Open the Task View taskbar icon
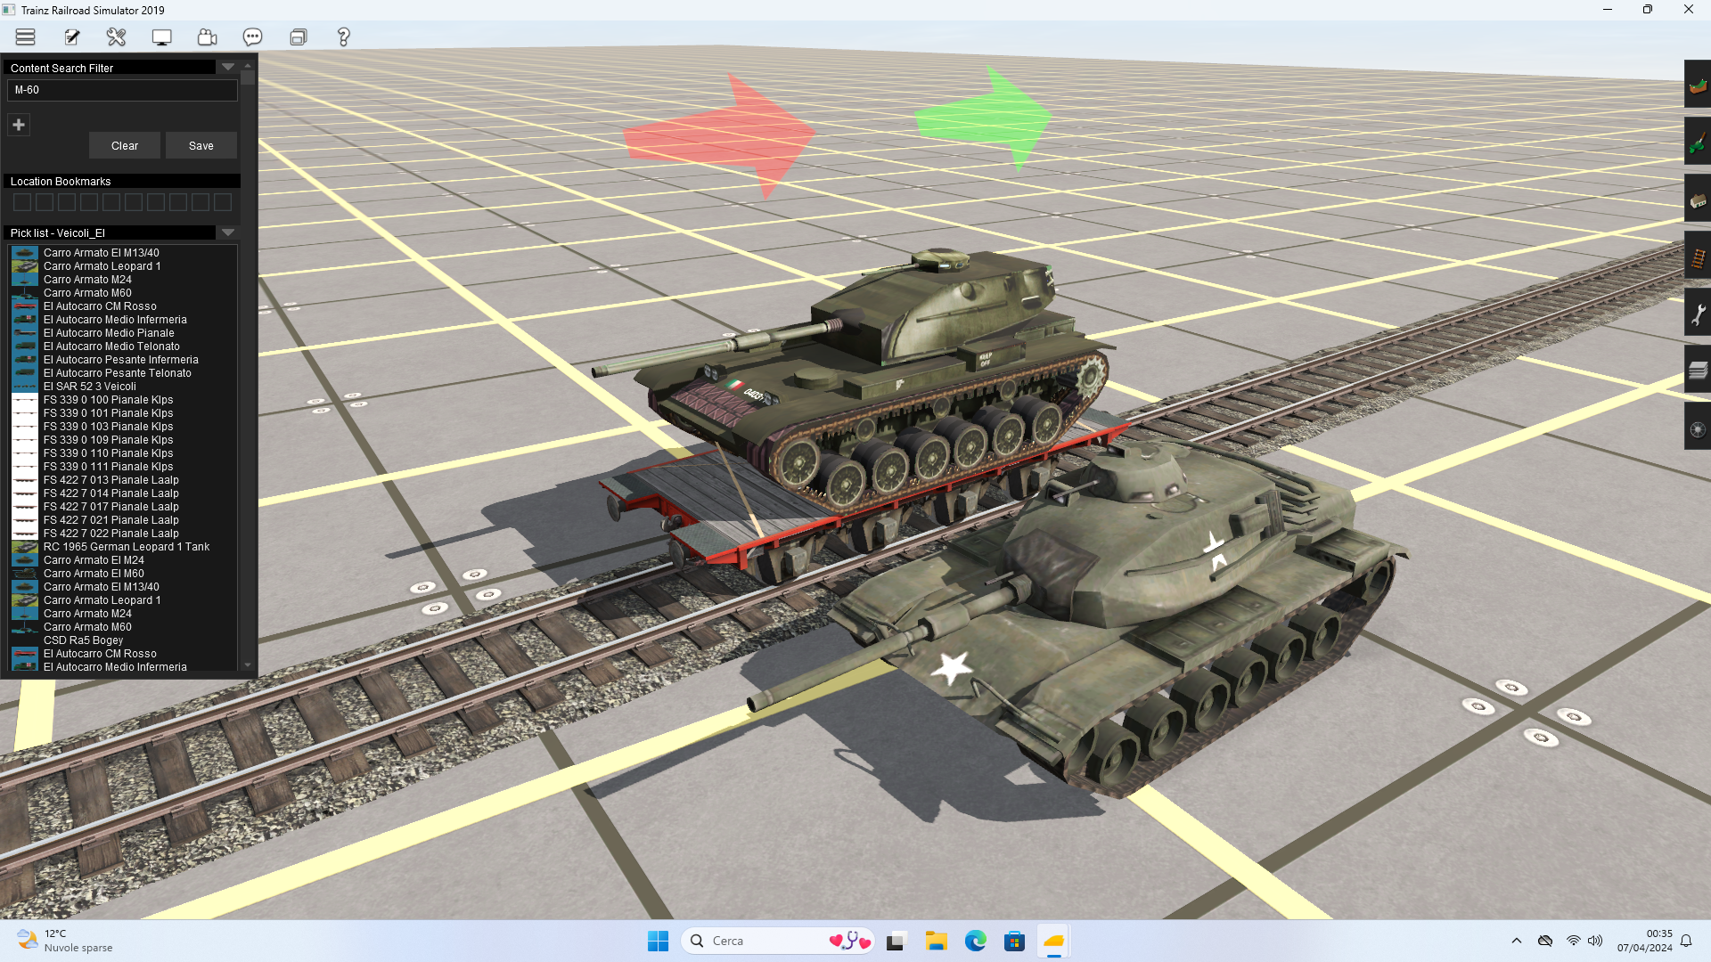The image size is (1711, 962). [x=896, y=941]
